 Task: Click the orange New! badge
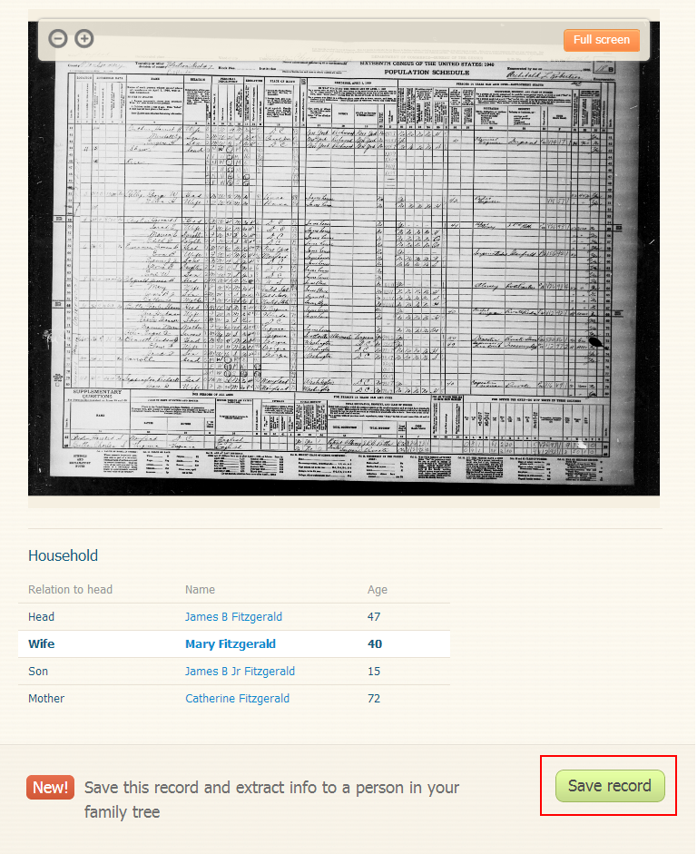tap(50, 787)
